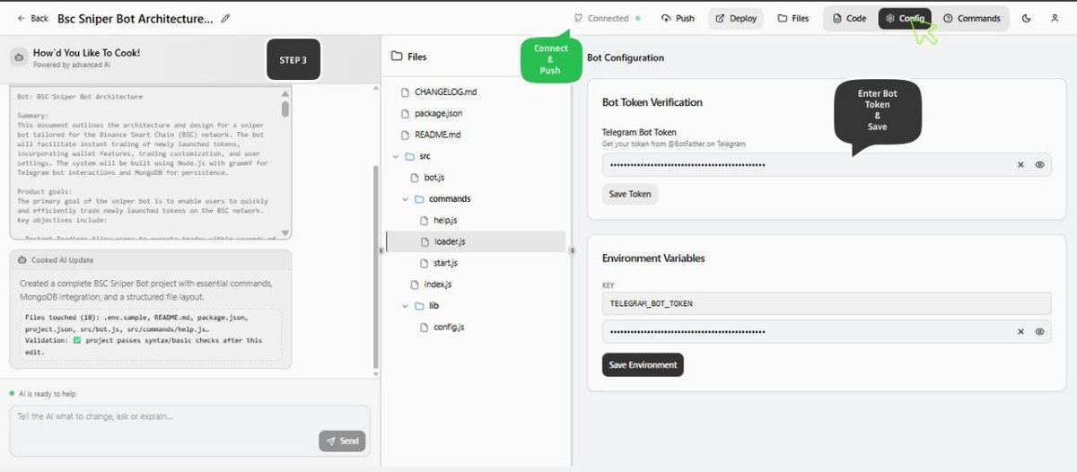Toggle dark mode moon icon
The width and height of the screenshot is (1077, 472).
tap(1027, 18)
